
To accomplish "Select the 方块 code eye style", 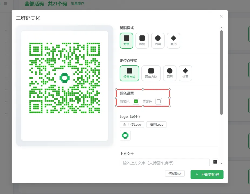I will (x=126, y=41).
